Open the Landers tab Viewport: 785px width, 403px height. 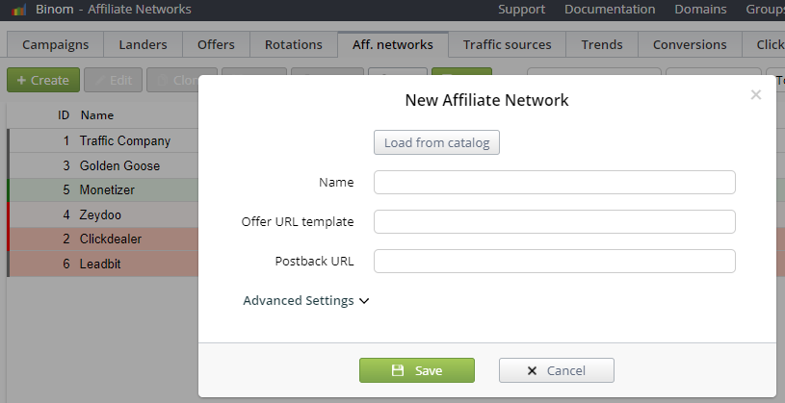click(x=143, y=44)
